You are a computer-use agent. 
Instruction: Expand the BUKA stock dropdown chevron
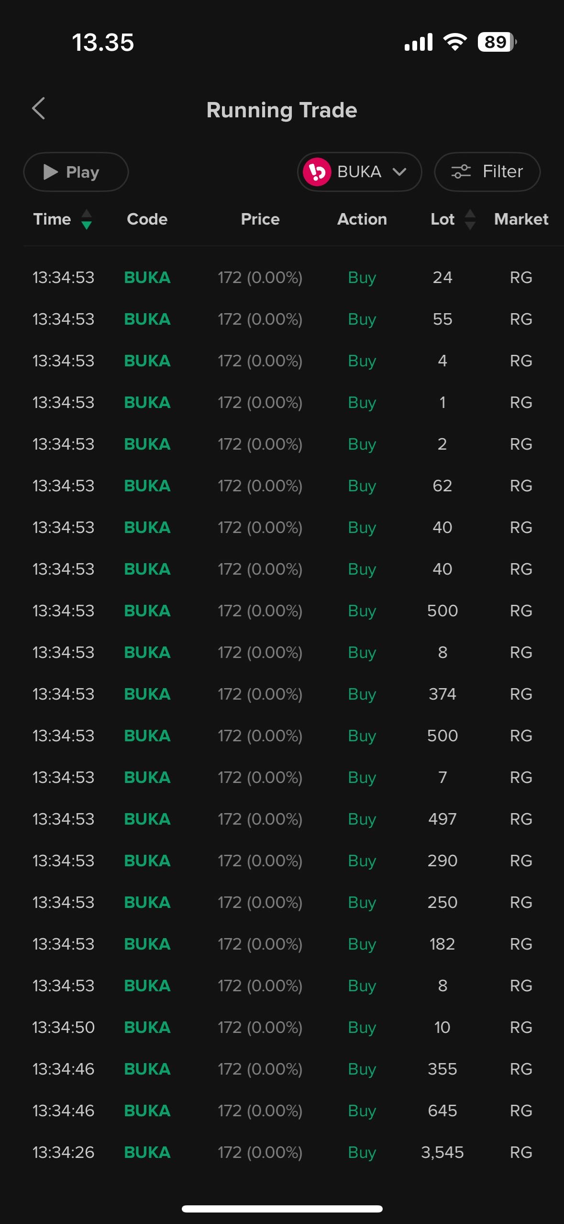tap(400, 172)
